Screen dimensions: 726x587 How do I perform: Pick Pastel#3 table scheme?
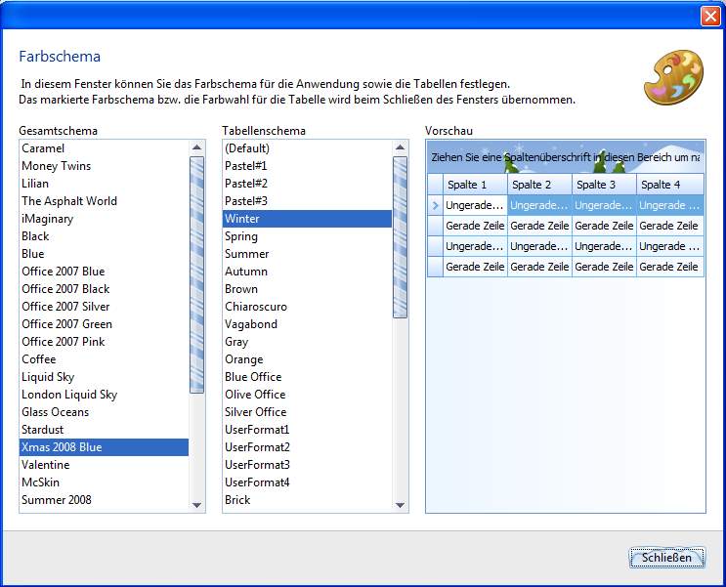tap(308, 201)
